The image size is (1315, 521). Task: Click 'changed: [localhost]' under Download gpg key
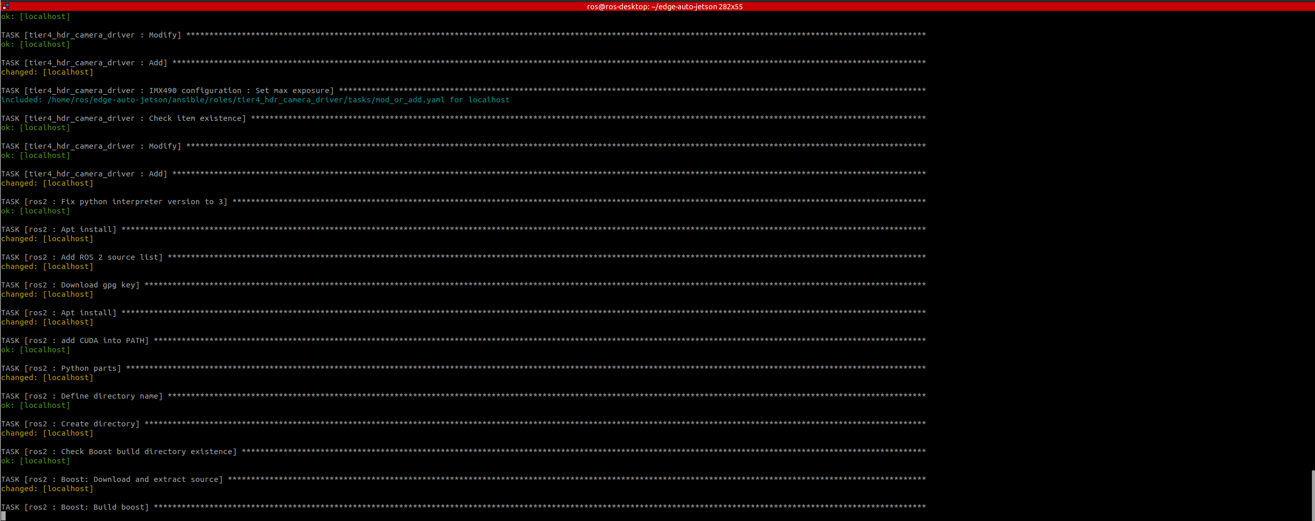coord(47,294)
